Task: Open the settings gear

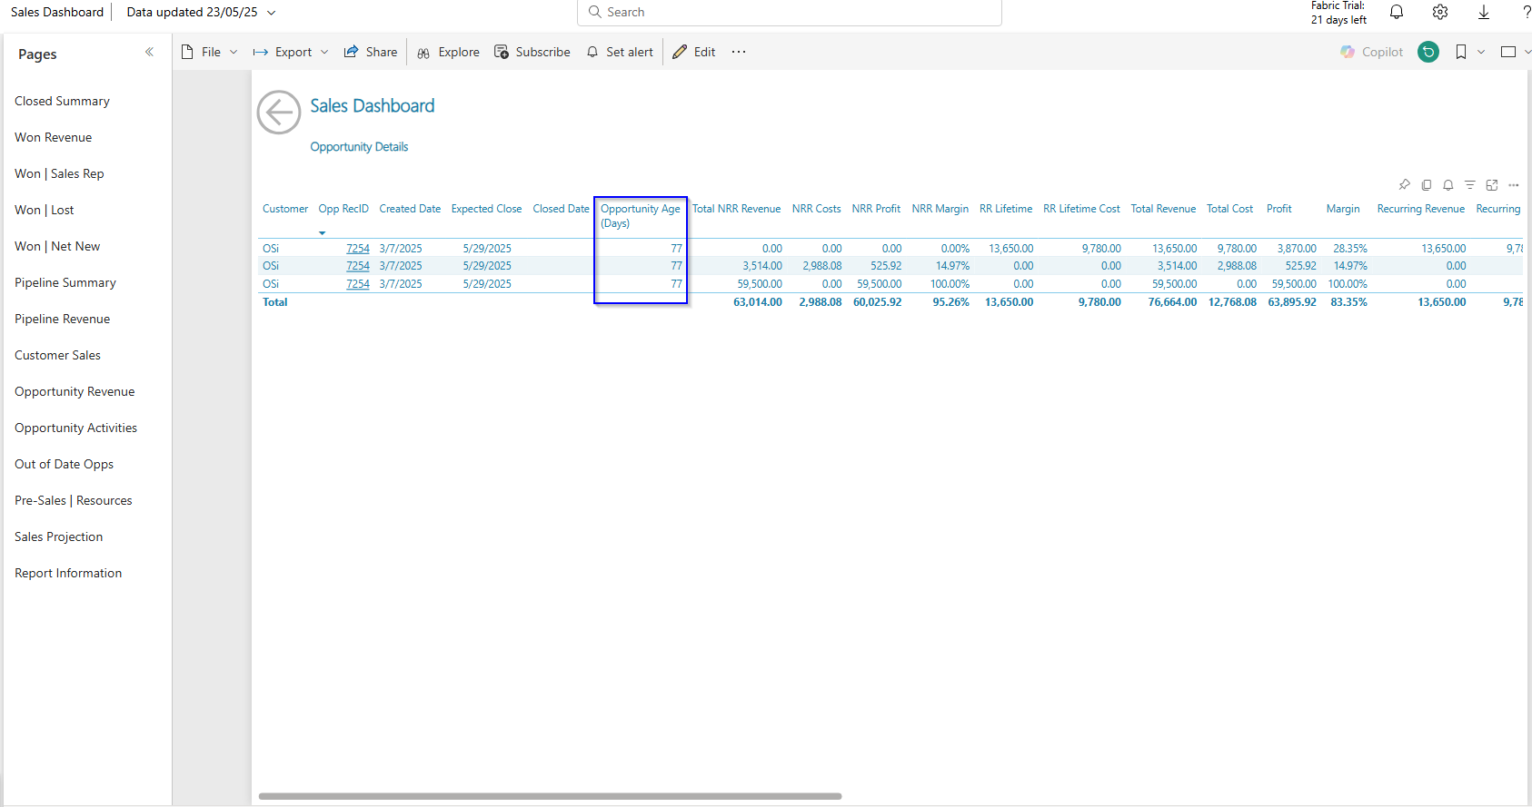Action: pyautogui.click(x=1440, y=12)
